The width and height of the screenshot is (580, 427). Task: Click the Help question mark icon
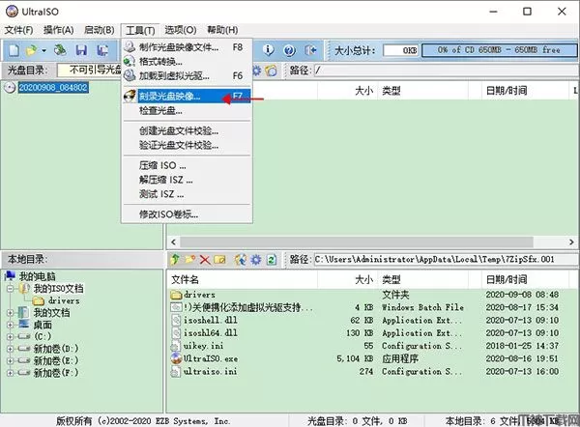(x=289, y=50)
